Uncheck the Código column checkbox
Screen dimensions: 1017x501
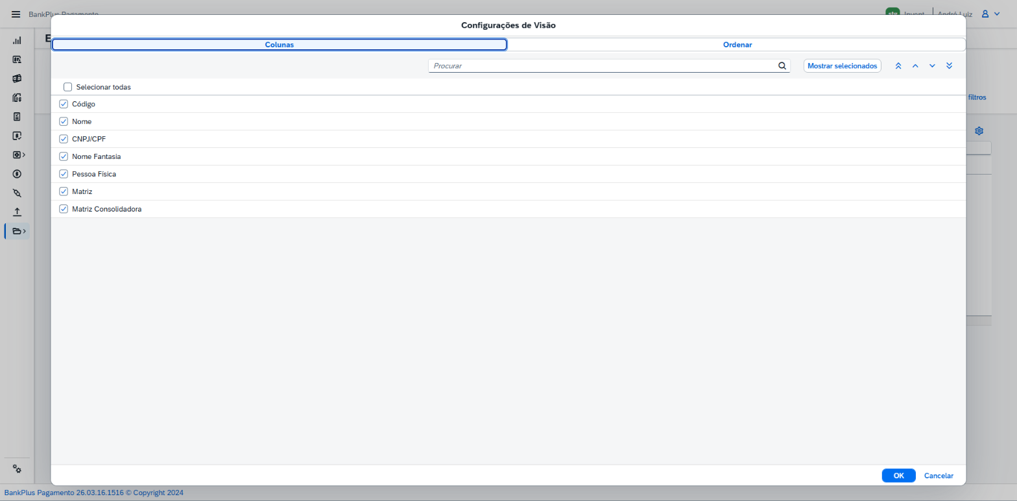pos(64,104)
